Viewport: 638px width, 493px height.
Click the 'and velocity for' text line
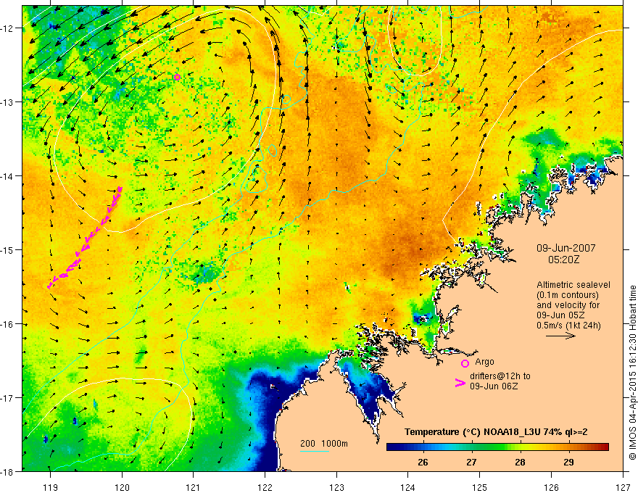click(x=568, y=305)
